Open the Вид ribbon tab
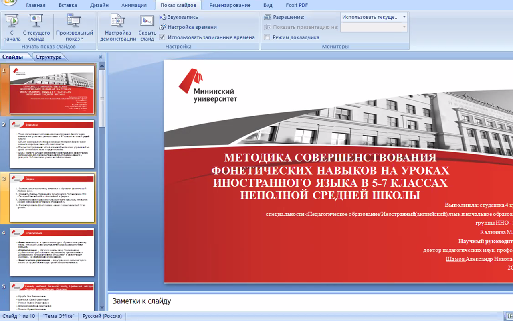513x321 pixels. [x=268, y=5]
